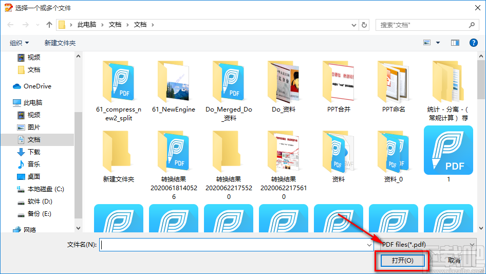Refresh the current folder view

tap(364, 25)
